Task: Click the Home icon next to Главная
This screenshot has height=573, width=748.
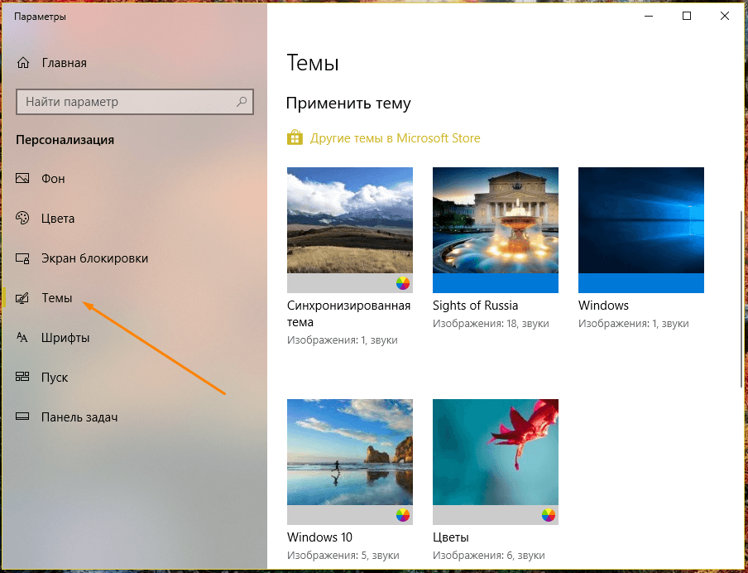Action: [23, 63]
